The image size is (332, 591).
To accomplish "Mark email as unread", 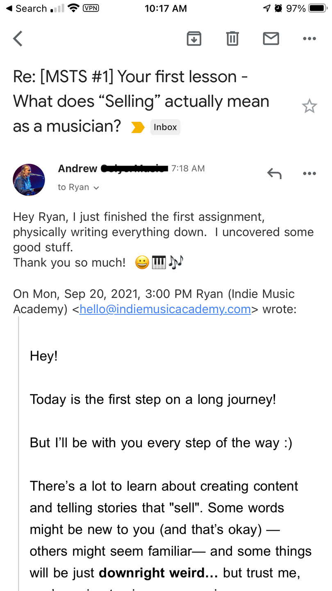I will [x=271, y=39].
